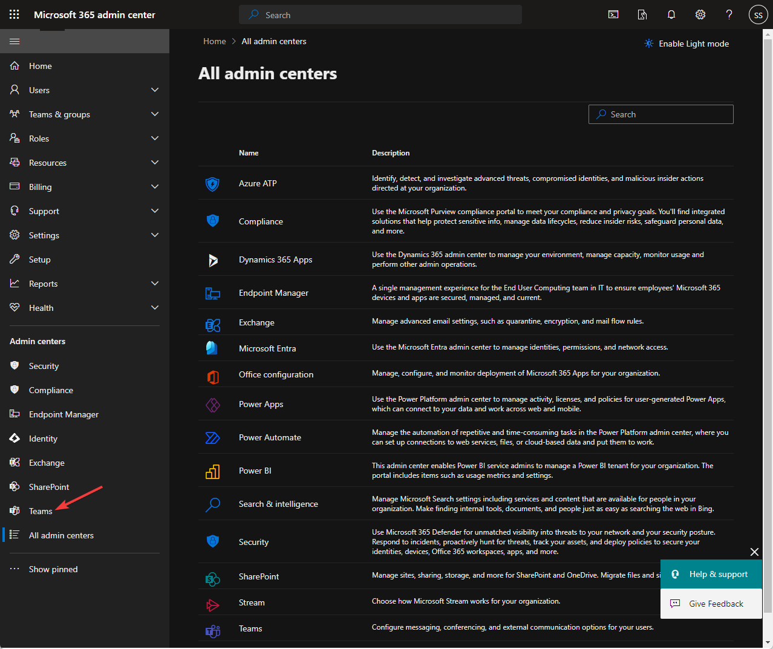Click the question mark help icon
The width and height of the screenshot is (773, 649).
(729, 15)
